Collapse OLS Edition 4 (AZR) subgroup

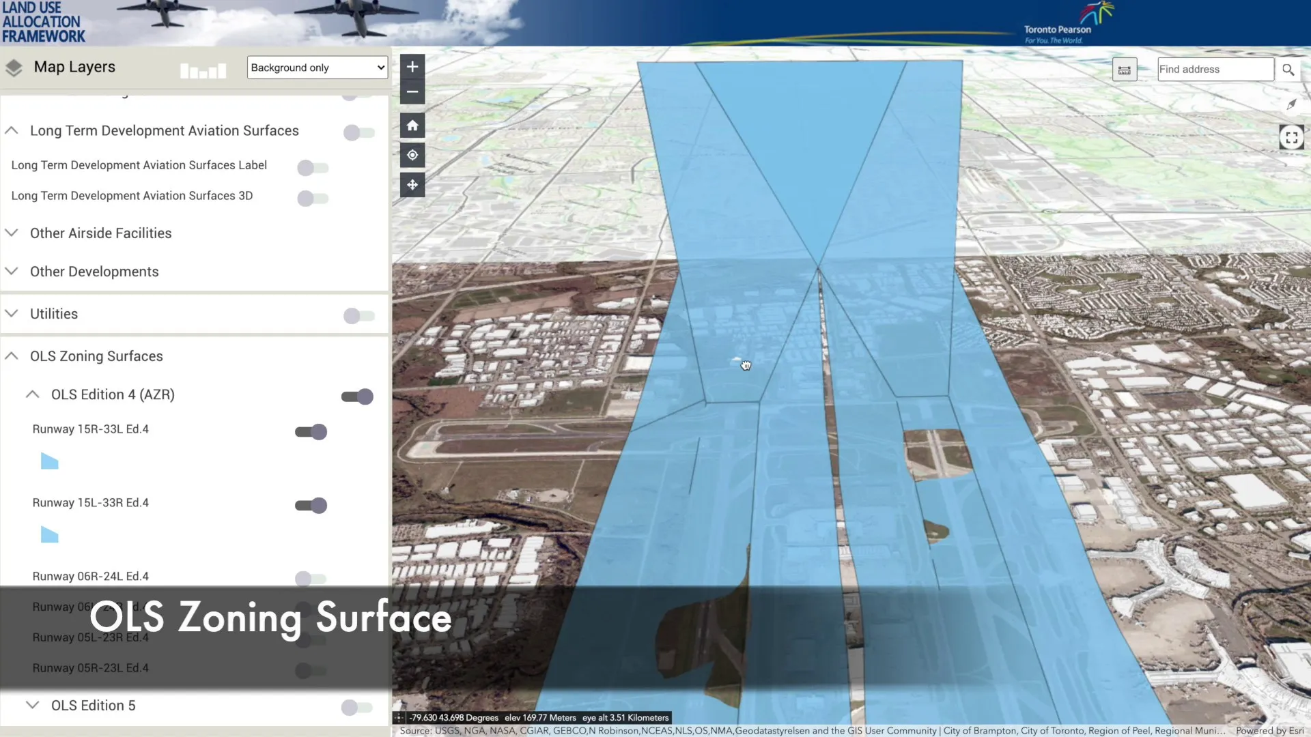tap(32, 394)
